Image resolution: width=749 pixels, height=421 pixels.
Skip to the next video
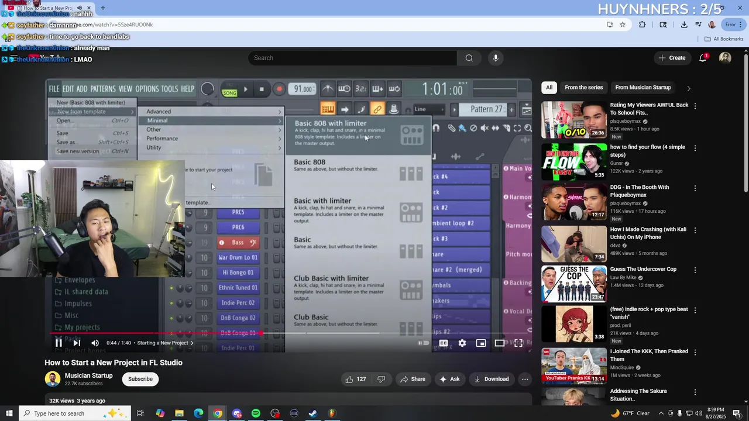point(76,343)
